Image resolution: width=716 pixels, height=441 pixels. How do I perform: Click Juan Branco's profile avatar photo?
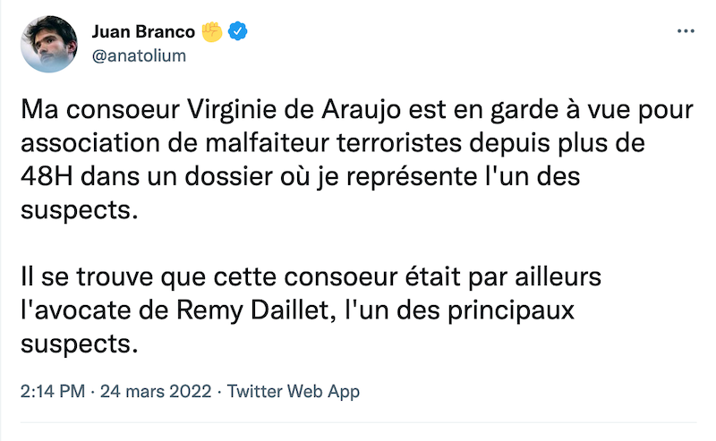tap(47, 44)
